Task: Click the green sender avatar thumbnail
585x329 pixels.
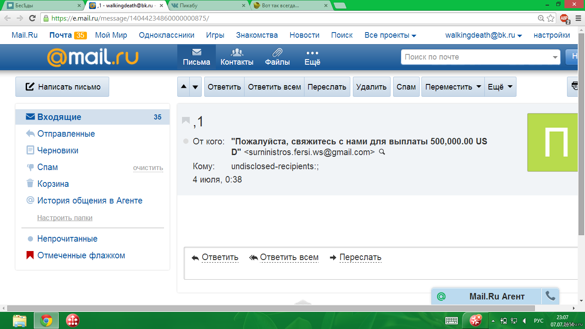Action: (x=553, y=142)
